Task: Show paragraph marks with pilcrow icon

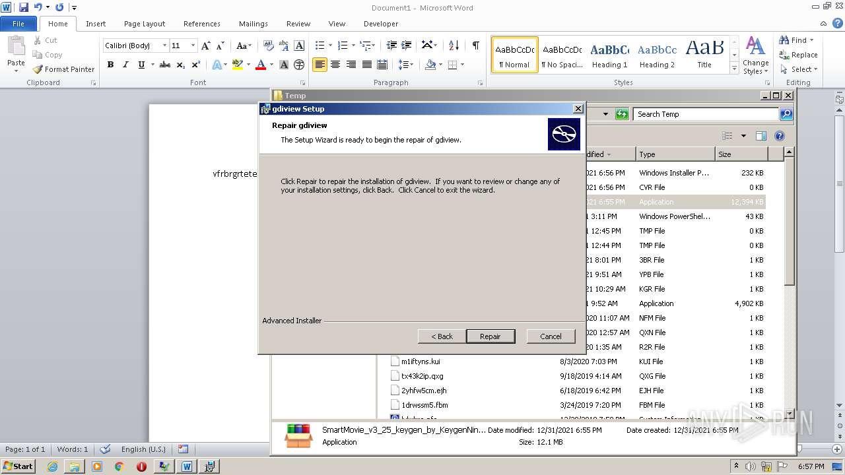Action: tap(475, 46)
